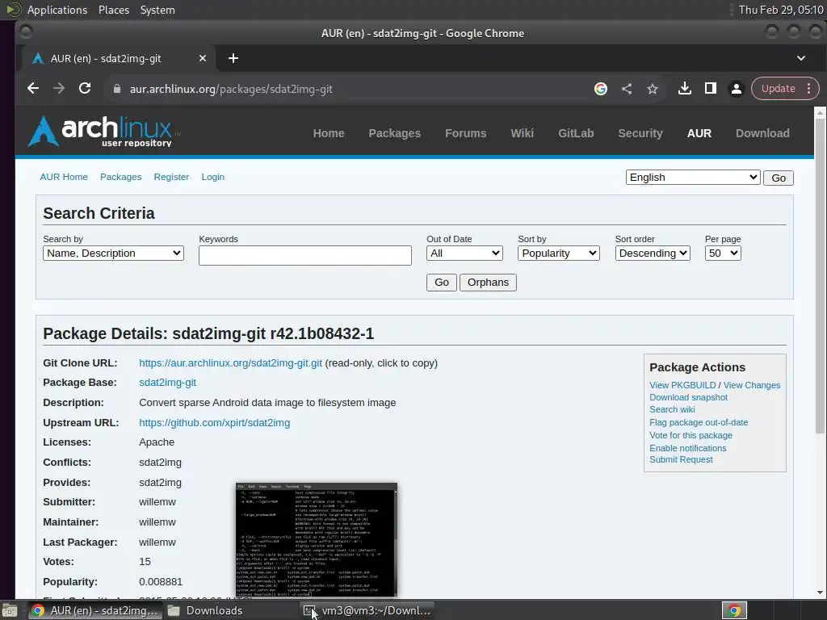Expand the Per page dropdown
This screenshot has width=827, height=620.
723,253
